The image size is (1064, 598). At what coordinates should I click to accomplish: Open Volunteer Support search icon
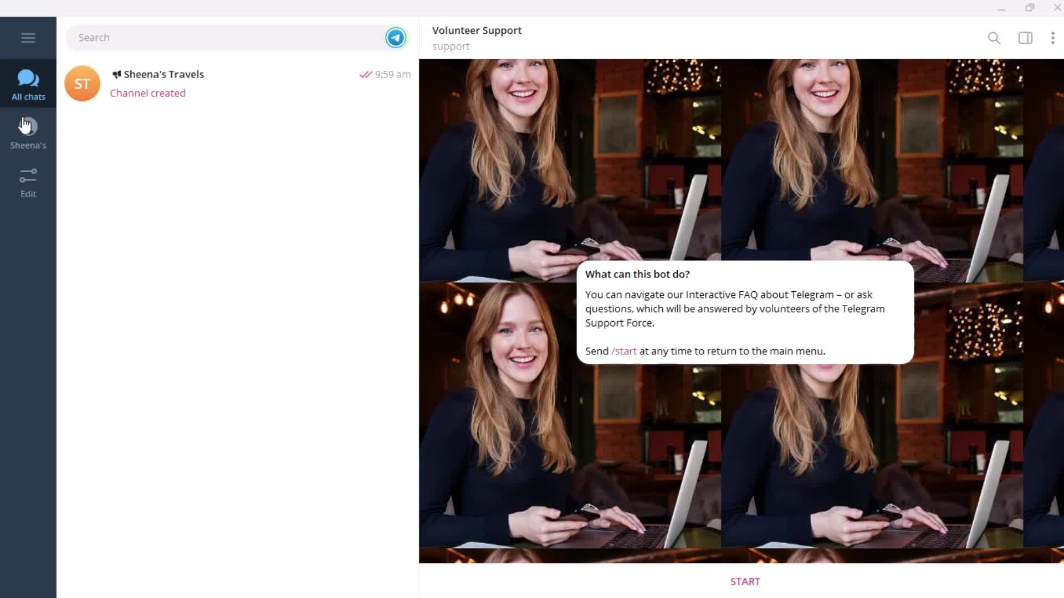(995, 37)
